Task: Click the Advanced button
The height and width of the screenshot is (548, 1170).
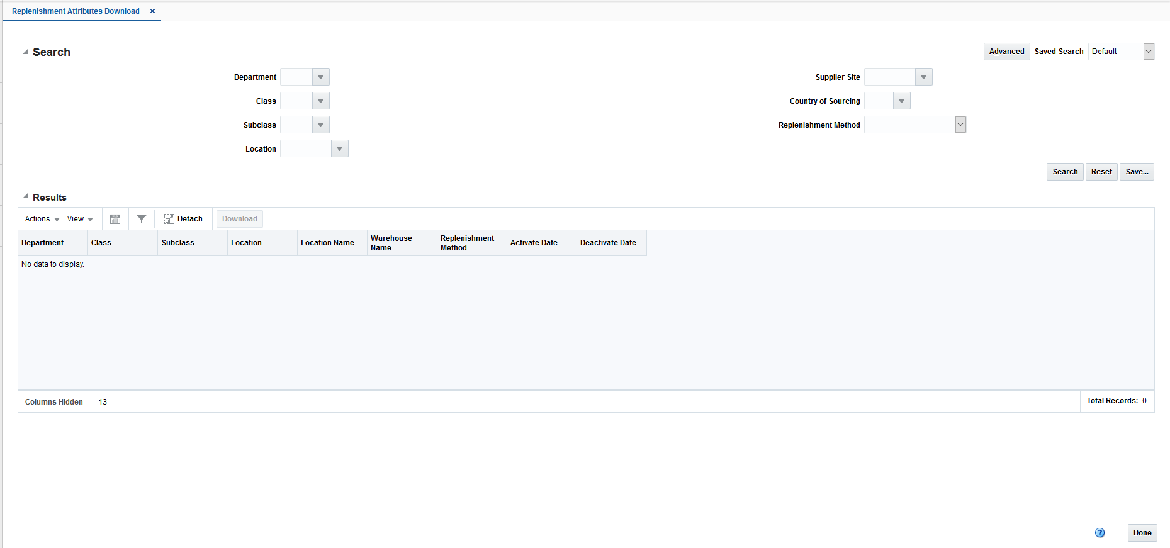Action: 1006,52
